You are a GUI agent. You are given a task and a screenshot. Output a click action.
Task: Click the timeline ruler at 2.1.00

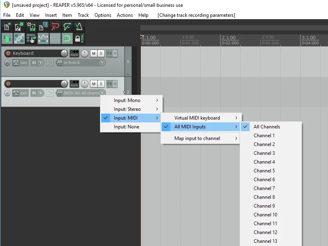point(229,38)
